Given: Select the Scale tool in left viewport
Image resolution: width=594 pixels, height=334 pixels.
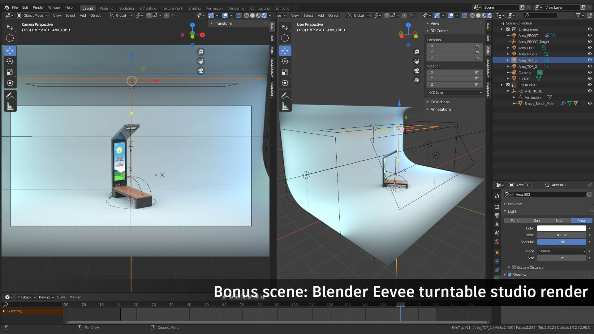Looking at the screenshot, I should pos(10,72).
